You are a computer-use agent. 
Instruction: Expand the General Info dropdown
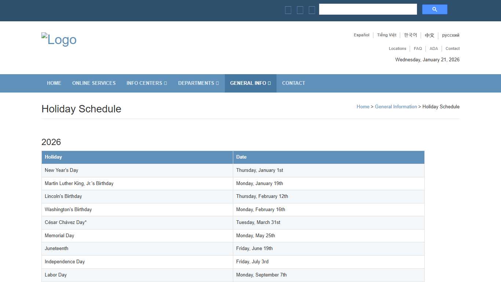coord(250,83)
